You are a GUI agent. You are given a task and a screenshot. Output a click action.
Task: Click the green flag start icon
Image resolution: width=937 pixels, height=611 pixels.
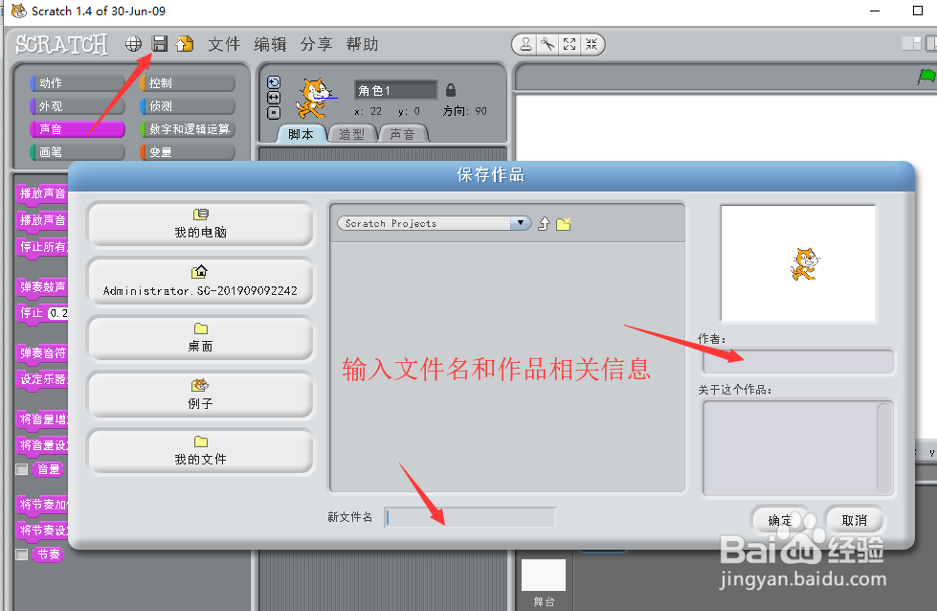926,77
